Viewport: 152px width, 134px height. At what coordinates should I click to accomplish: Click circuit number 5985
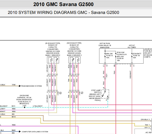pyautogui.click(x=13, y=130)
